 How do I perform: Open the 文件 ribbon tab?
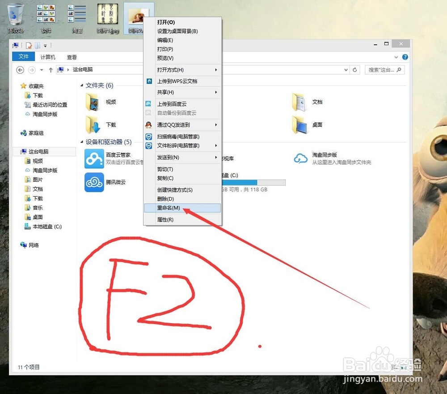(x=23, y=56)
